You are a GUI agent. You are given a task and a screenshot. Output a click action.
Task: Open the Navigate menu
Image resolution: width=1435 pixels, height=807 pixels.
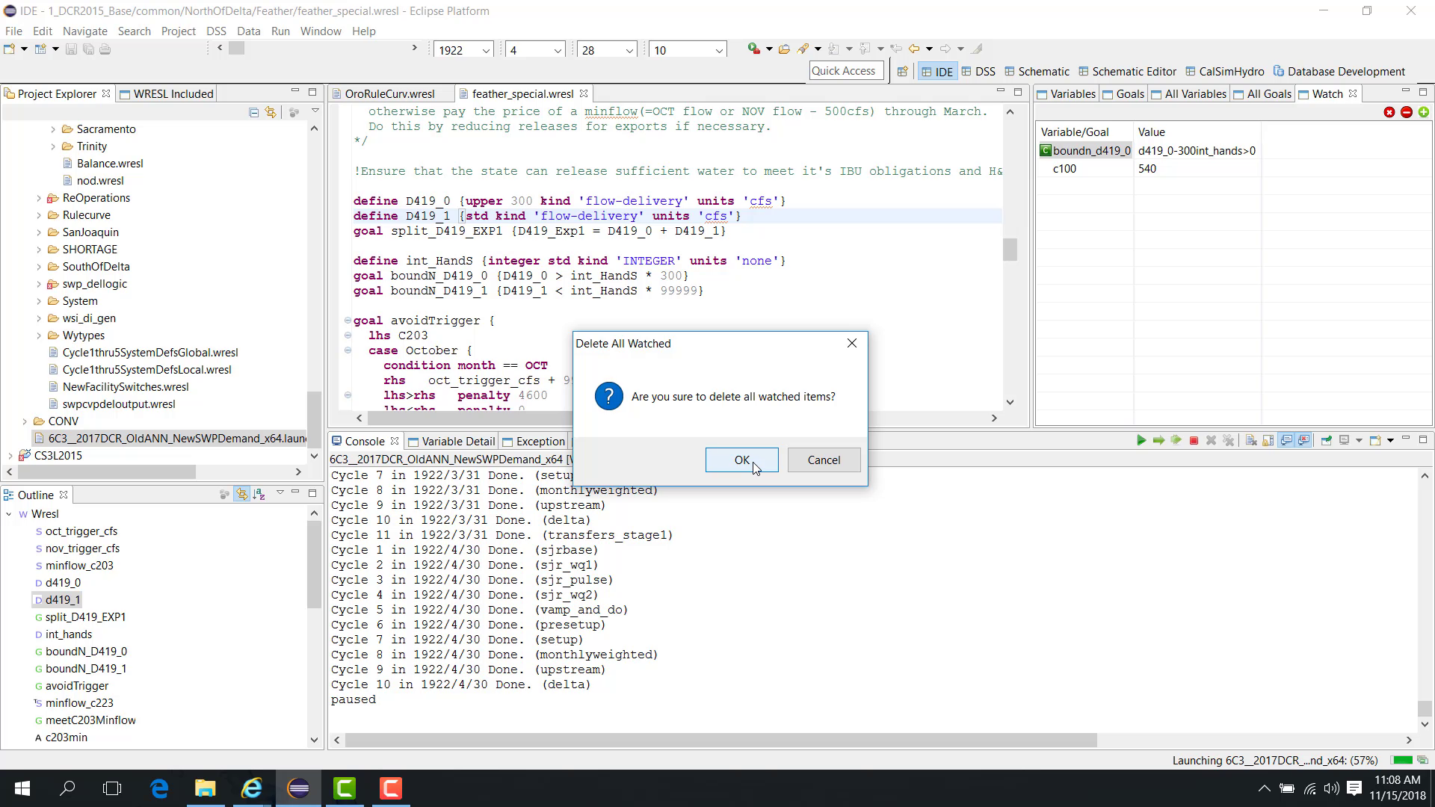(x=85, y=31)
